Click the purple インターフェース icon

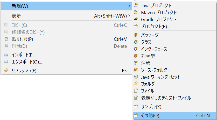[x=136, y=49]
